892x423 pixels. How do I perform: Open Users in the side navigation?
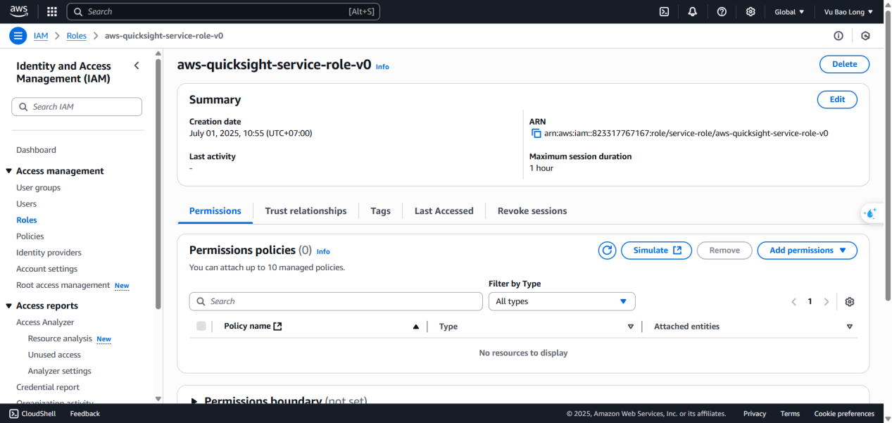(26, 204)
